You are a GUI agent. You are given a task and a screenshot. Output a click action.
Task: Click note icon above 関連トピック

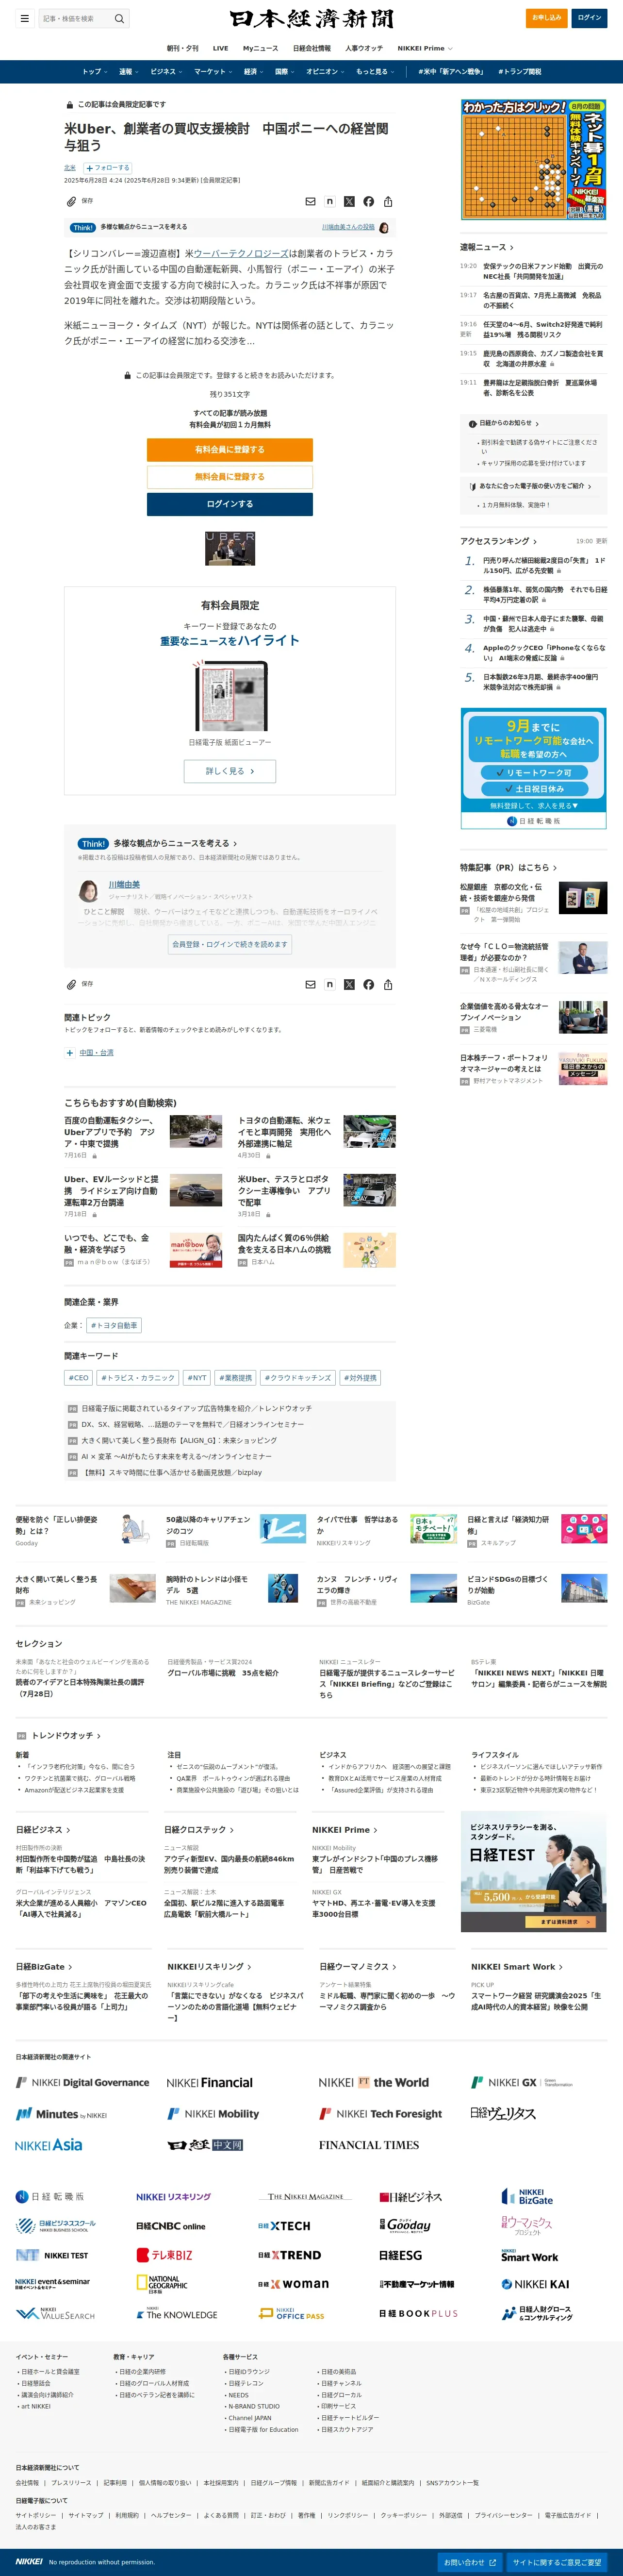pos(330,984)
